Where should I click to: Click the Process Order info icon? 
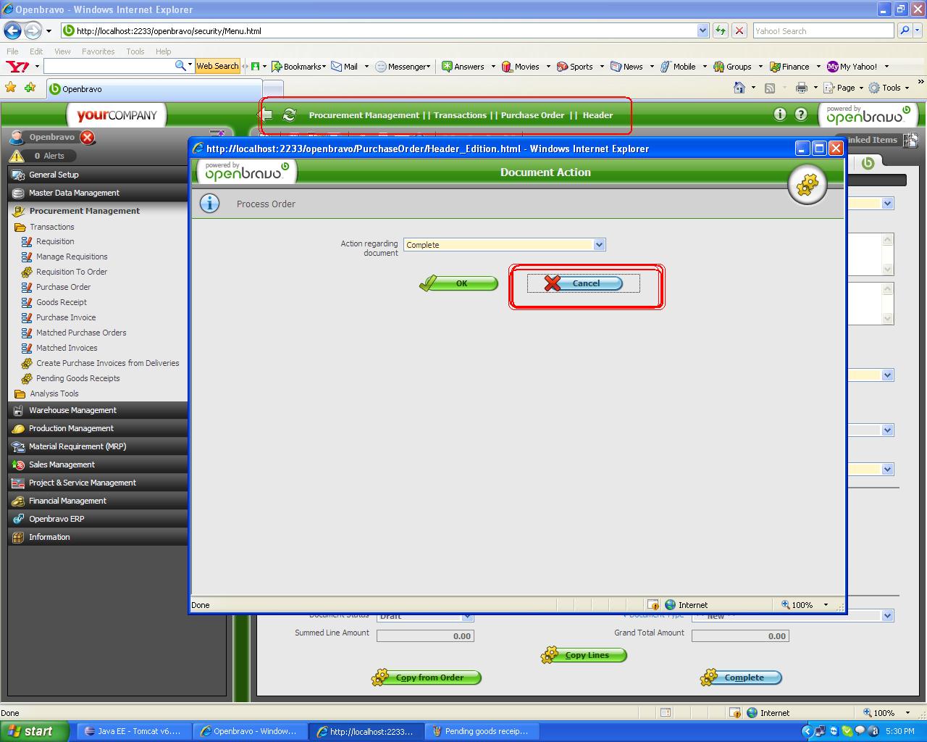point(209,204)
